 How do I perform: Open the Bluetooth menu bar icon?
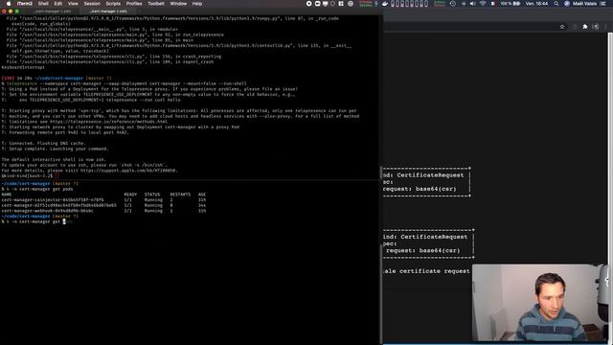pos(464,4)
